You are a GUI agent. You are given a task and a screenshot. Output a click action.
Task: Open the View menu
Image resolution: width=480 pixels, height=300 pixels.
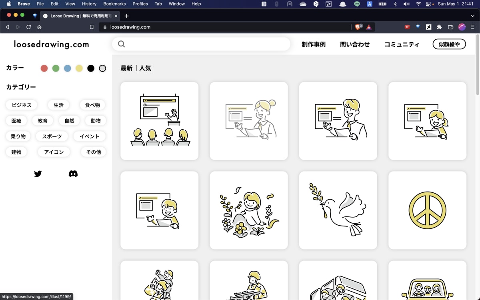70,4
